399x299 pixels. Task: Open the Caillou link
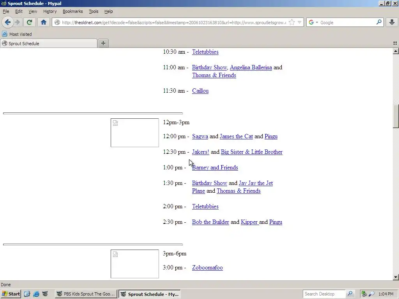pos(200,91)
